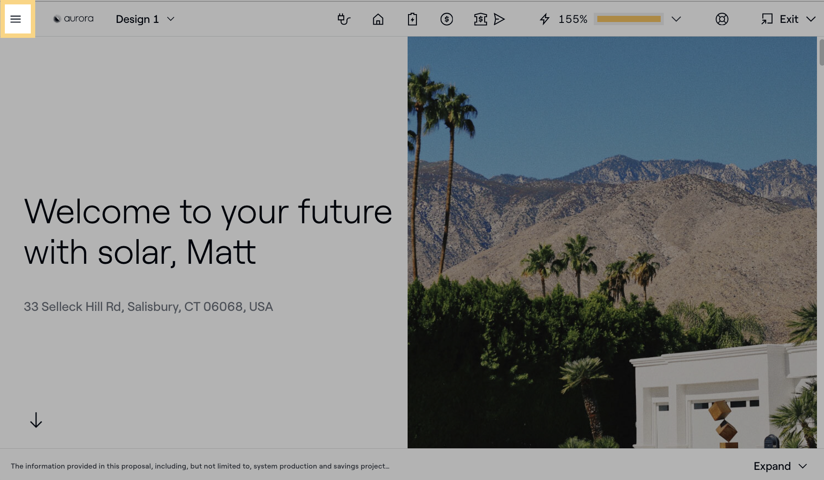
Task: Click the lightning bolt energy offset icon
Action: pos(544,19)
